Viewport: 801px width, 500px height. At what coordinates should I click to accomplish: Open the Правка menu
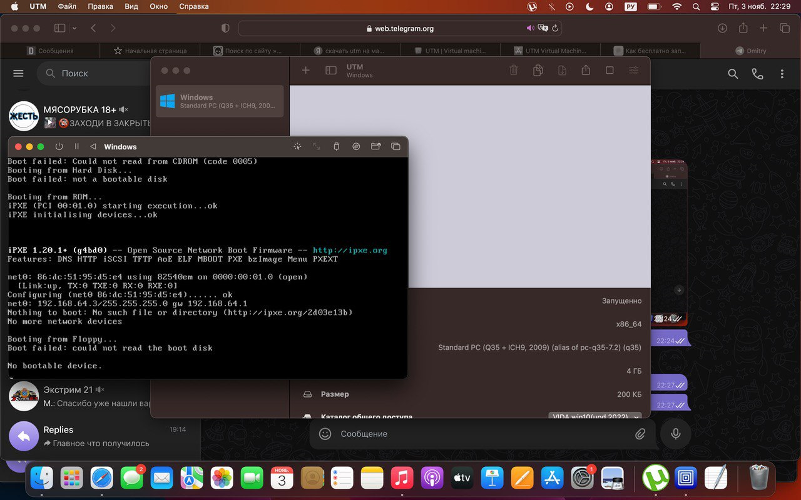point(100,7)
